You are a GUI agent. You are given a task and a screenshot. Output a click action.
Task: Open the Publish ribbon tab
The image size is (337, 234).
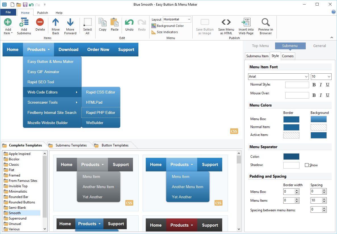pyautogui.click(x=42, y=12)
